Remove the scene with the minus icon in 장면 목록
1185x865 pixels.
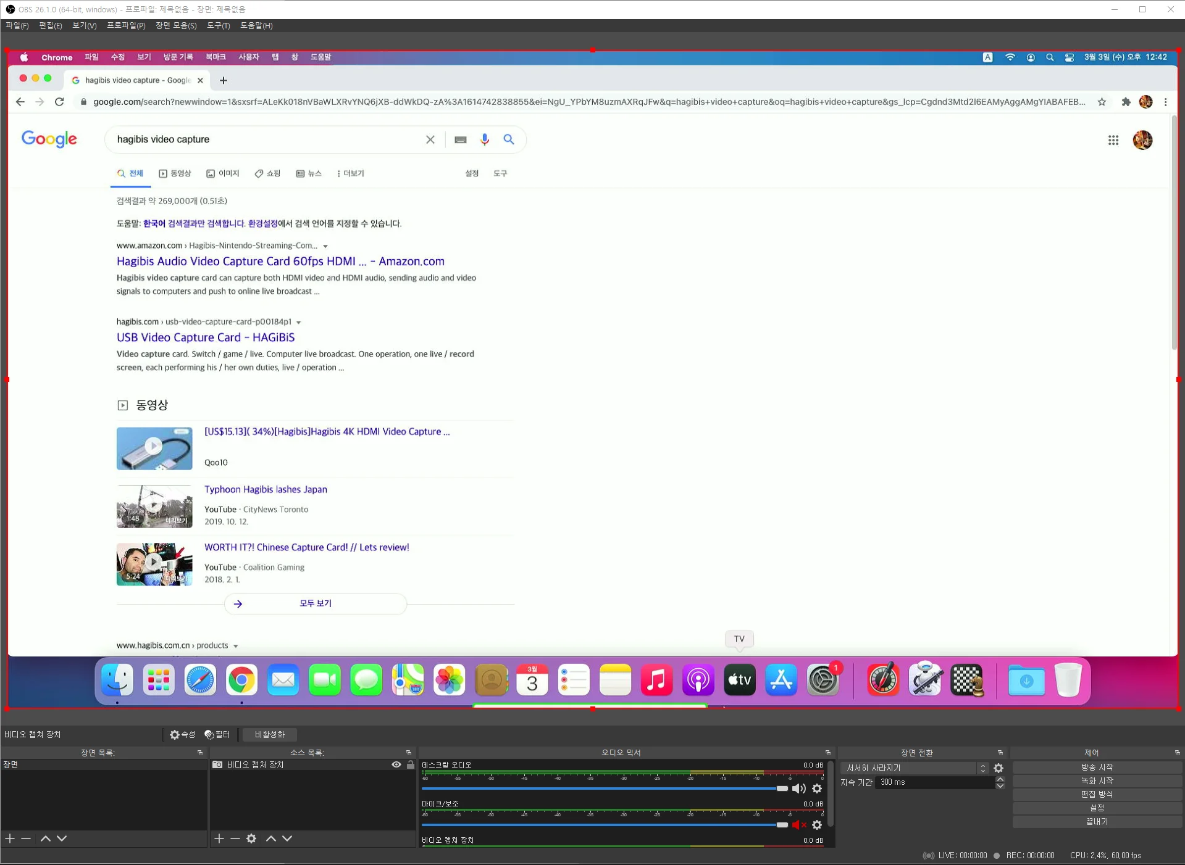pyautogui.click(x=26, y=838)
